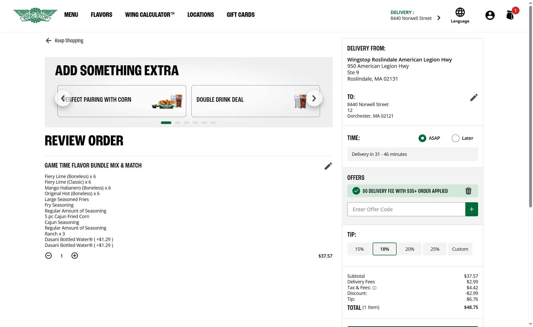This screenshot has width=533, height=327.
Task: Select the ASAP delivery time option
Action: [x=423, y=138]
